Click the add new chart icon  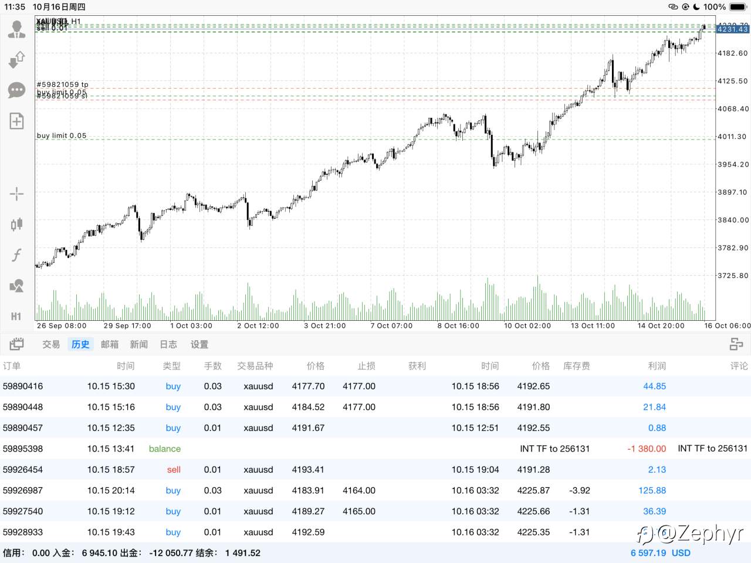click(16, 121)
